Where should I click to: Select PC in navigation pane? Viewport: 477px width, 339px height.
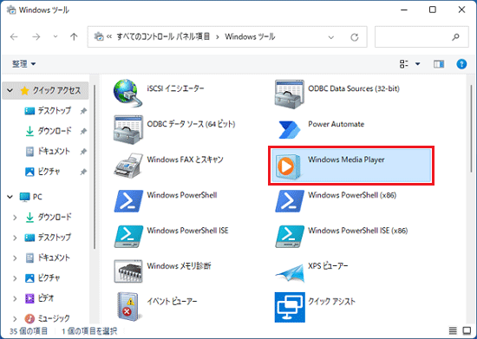pyautogui.click(x=30, y=197)
